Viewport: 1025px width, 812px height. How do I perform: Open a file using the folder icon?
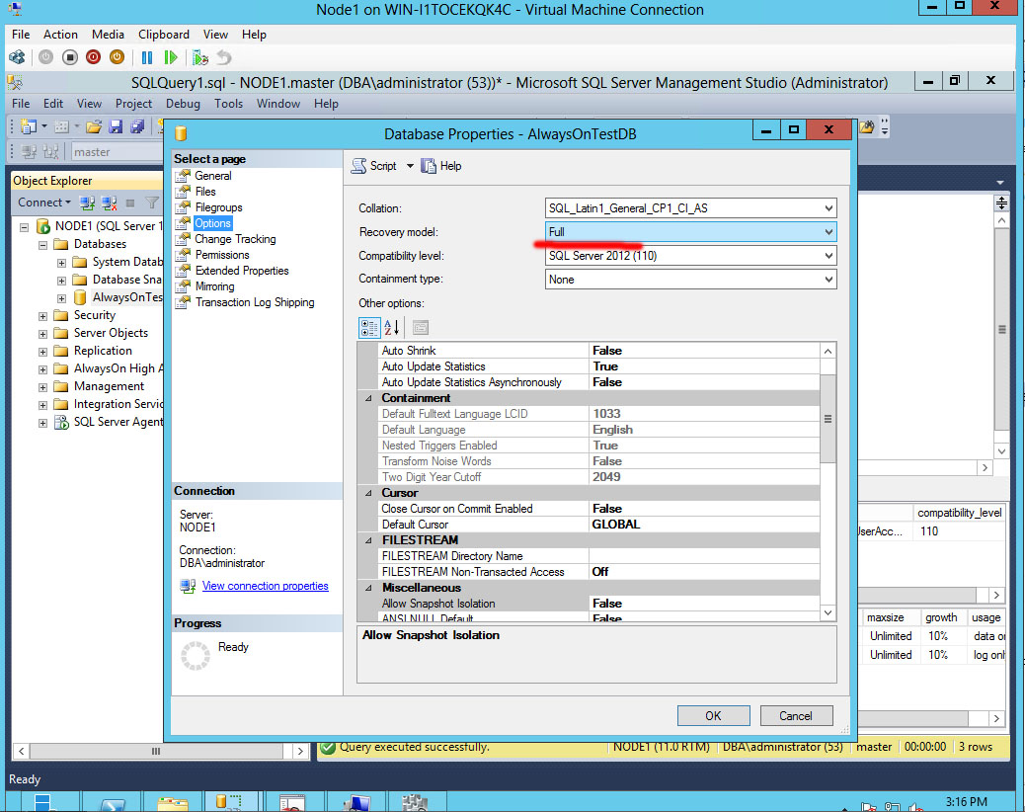click(x=94, y=126)
